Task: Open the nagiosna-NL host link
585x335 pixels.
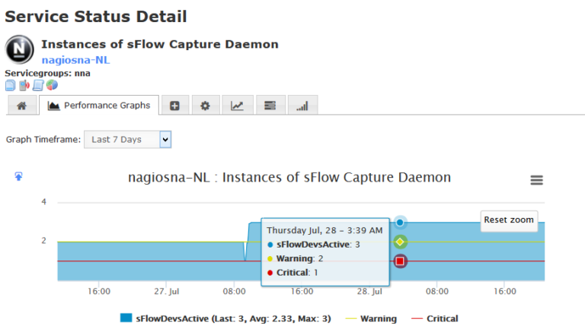Action: (75, 60)
